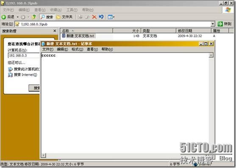Screen dimensions: 236x168
Task: Expand the address bar dropdown arrow
Action: (213, 24)
